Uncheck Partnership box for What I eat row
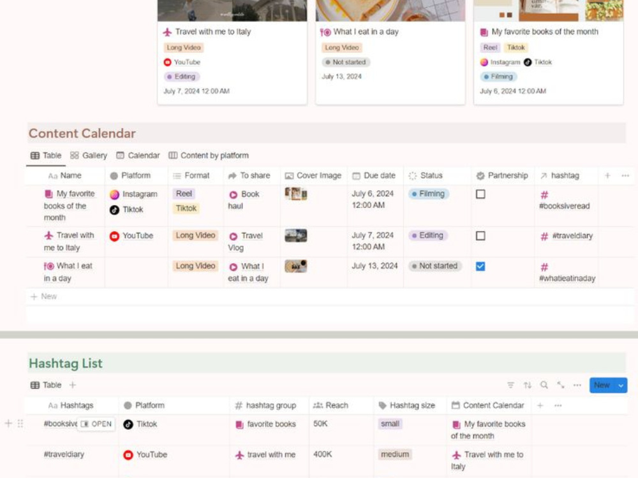 pyautogui.click(x=480, y=266)
